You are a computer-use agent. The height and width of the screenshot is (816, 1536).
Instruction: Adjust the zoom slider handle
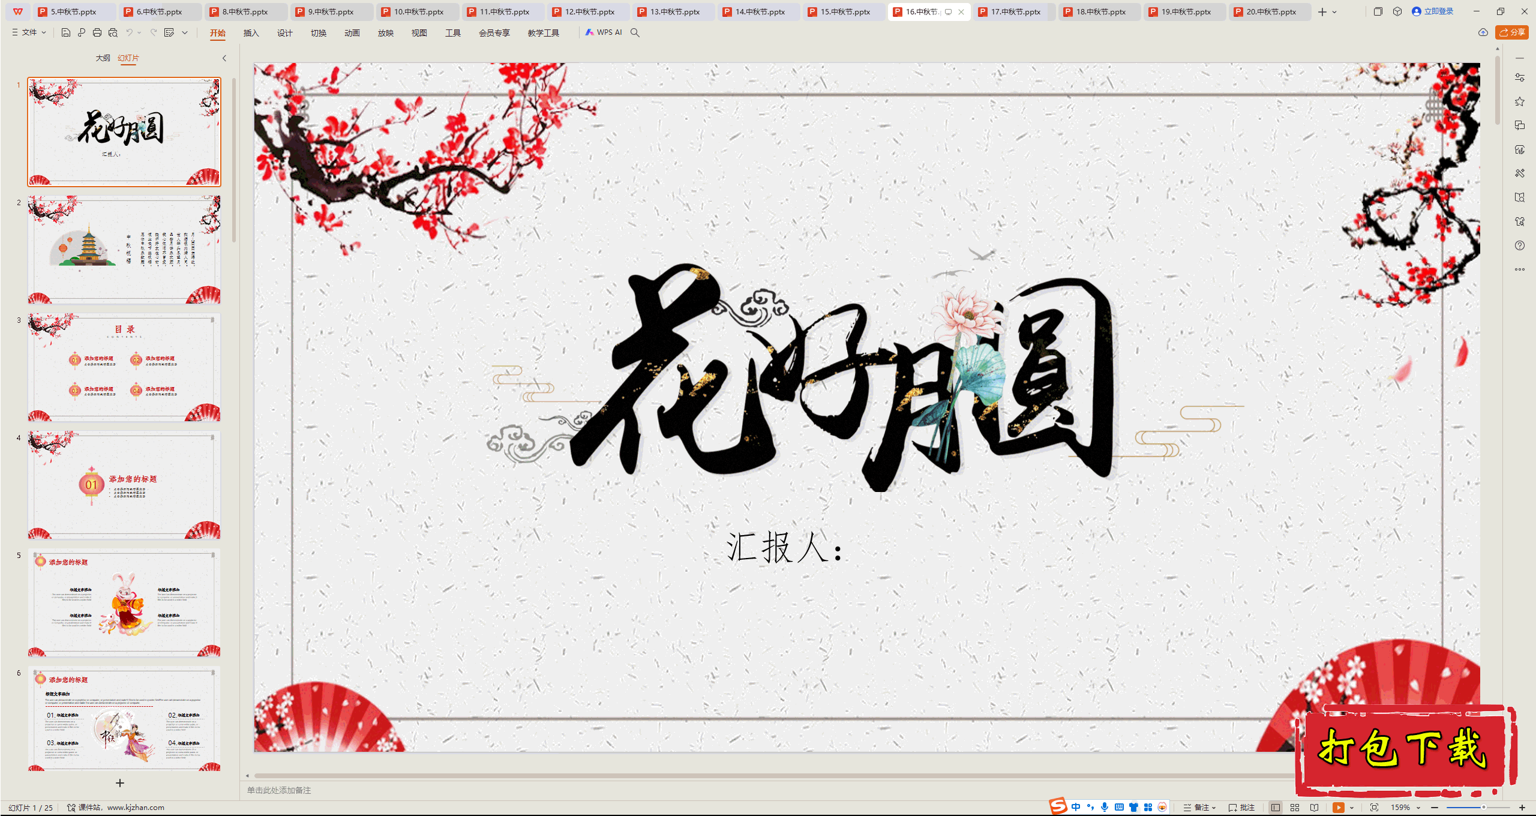[1483, 808]
